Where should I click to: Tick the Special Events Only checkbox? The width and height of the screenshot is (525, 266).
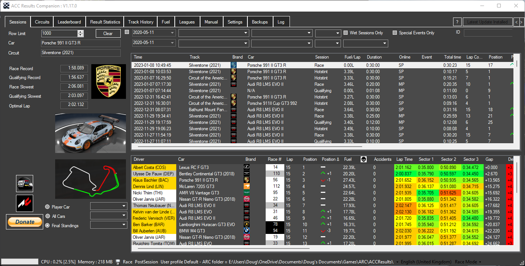point(395,33)
